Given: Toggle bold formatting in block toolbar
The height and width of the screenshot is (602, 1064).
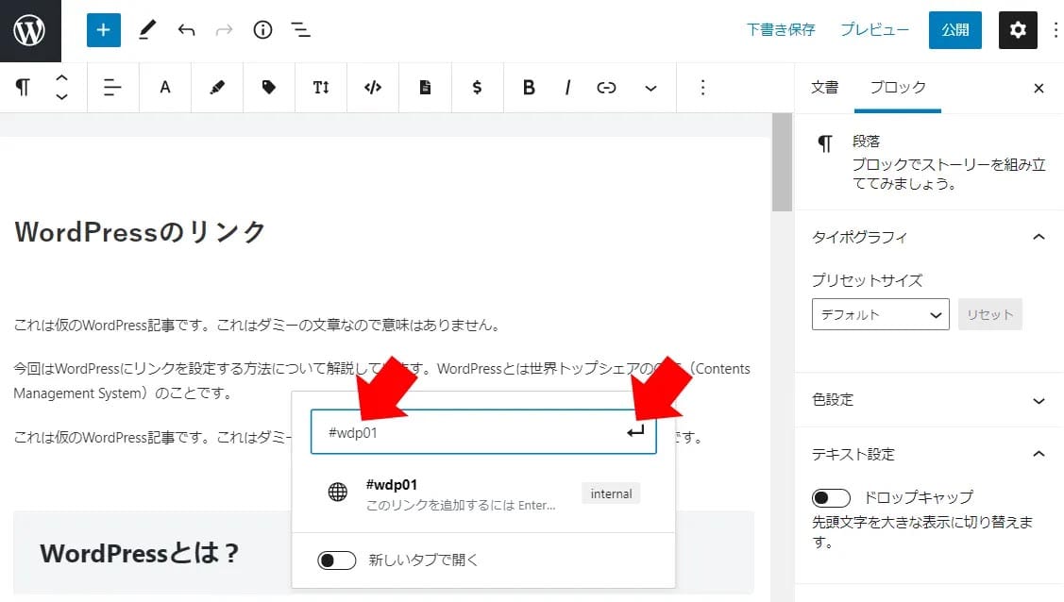Looking at the screenshot, I should click(529, 88).
